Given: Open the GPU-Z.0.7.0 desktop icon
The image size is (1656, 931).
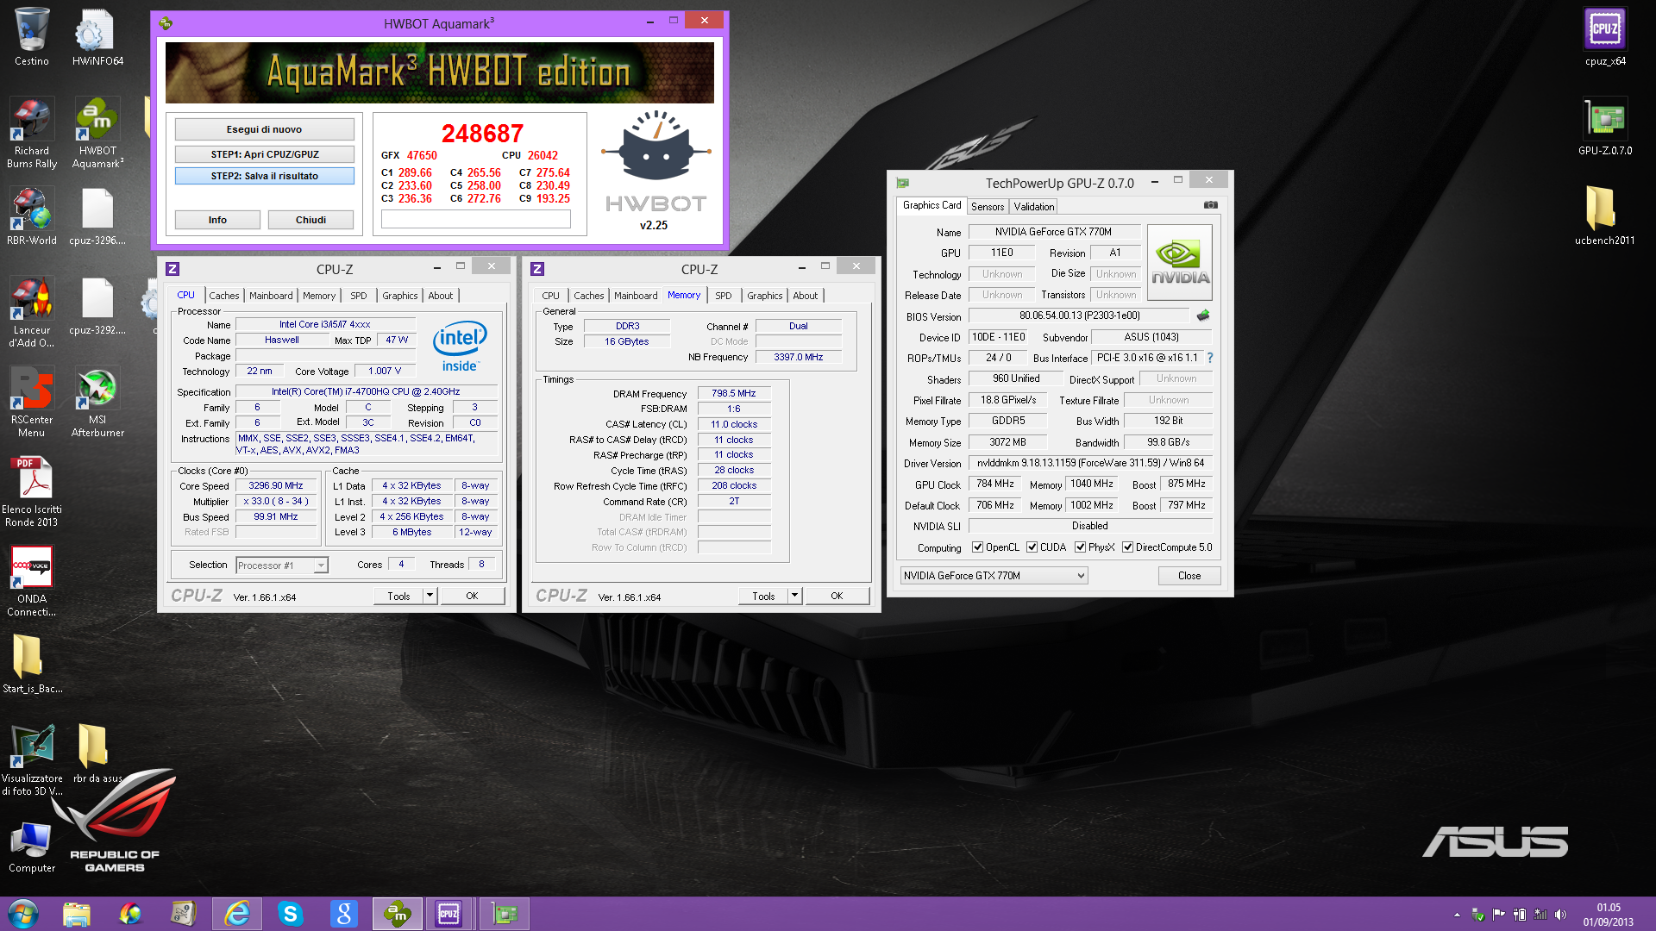Looking at the screenshot, I should pyautogui.click(x=1605, y=127).
